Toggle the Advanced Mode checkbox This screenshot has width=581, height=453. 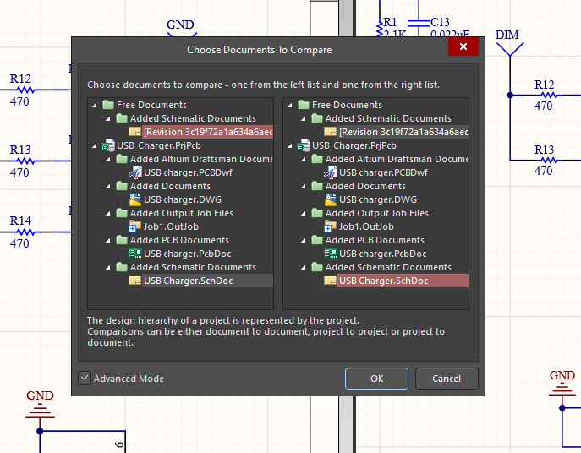coord(85,378)
